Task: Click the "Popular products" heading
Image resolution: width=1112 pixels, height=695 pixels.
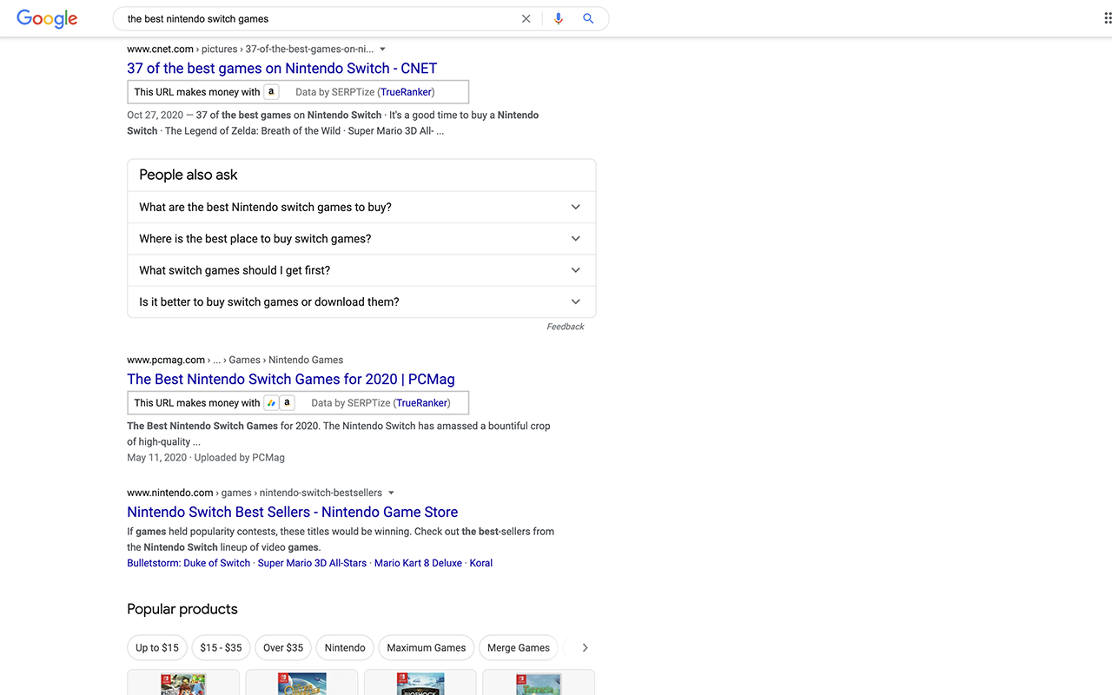Action: coord(182,609)
